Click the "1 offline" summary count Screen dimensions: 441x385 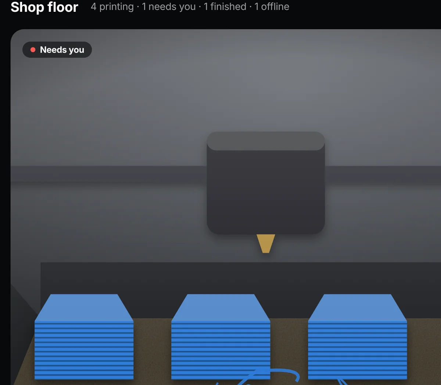pos(272,7)
